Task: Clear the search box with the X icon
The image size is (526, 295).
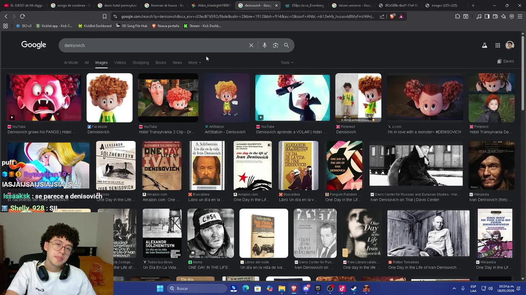Action: point(251,45)
